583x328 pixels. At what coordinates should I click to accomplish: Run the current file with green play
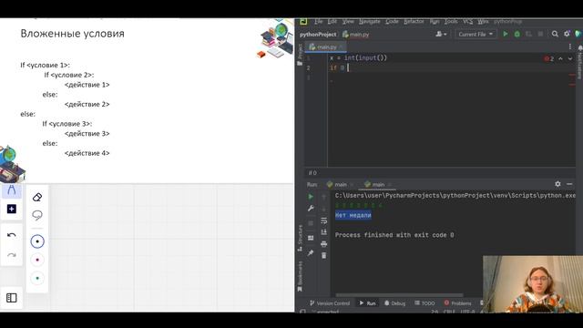[506, 35]
